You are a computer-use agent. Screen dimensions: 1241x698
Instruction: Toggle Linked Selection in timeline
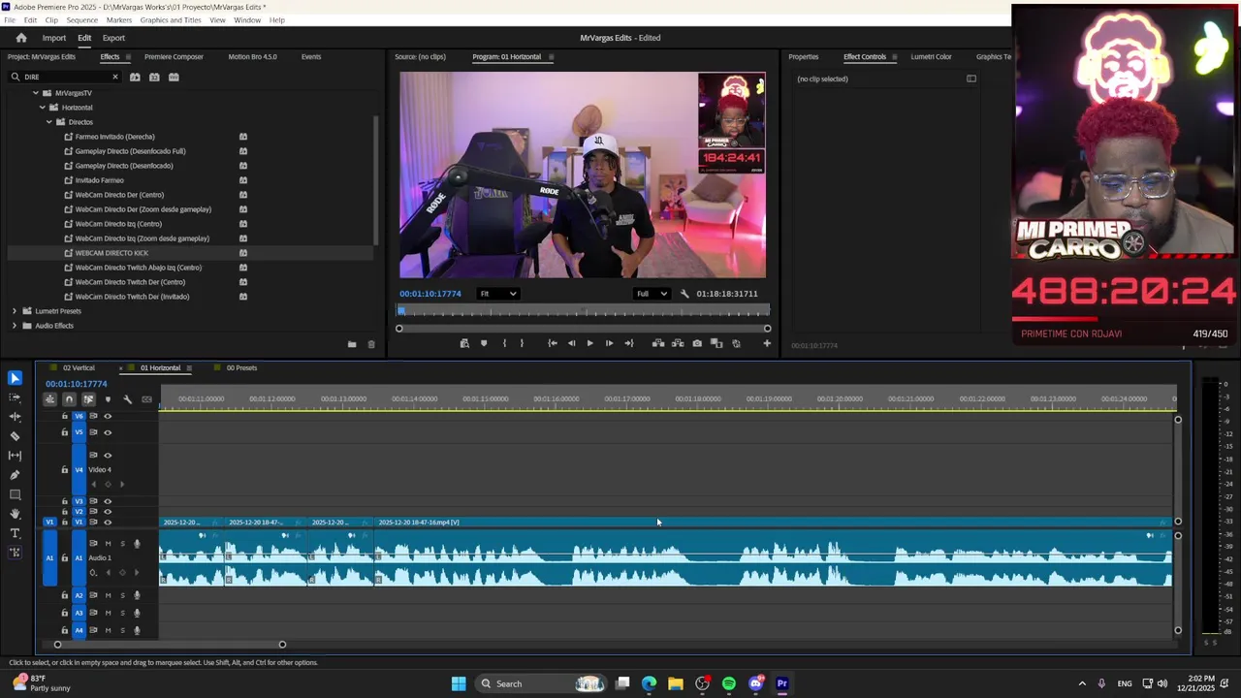coord(88,399)
